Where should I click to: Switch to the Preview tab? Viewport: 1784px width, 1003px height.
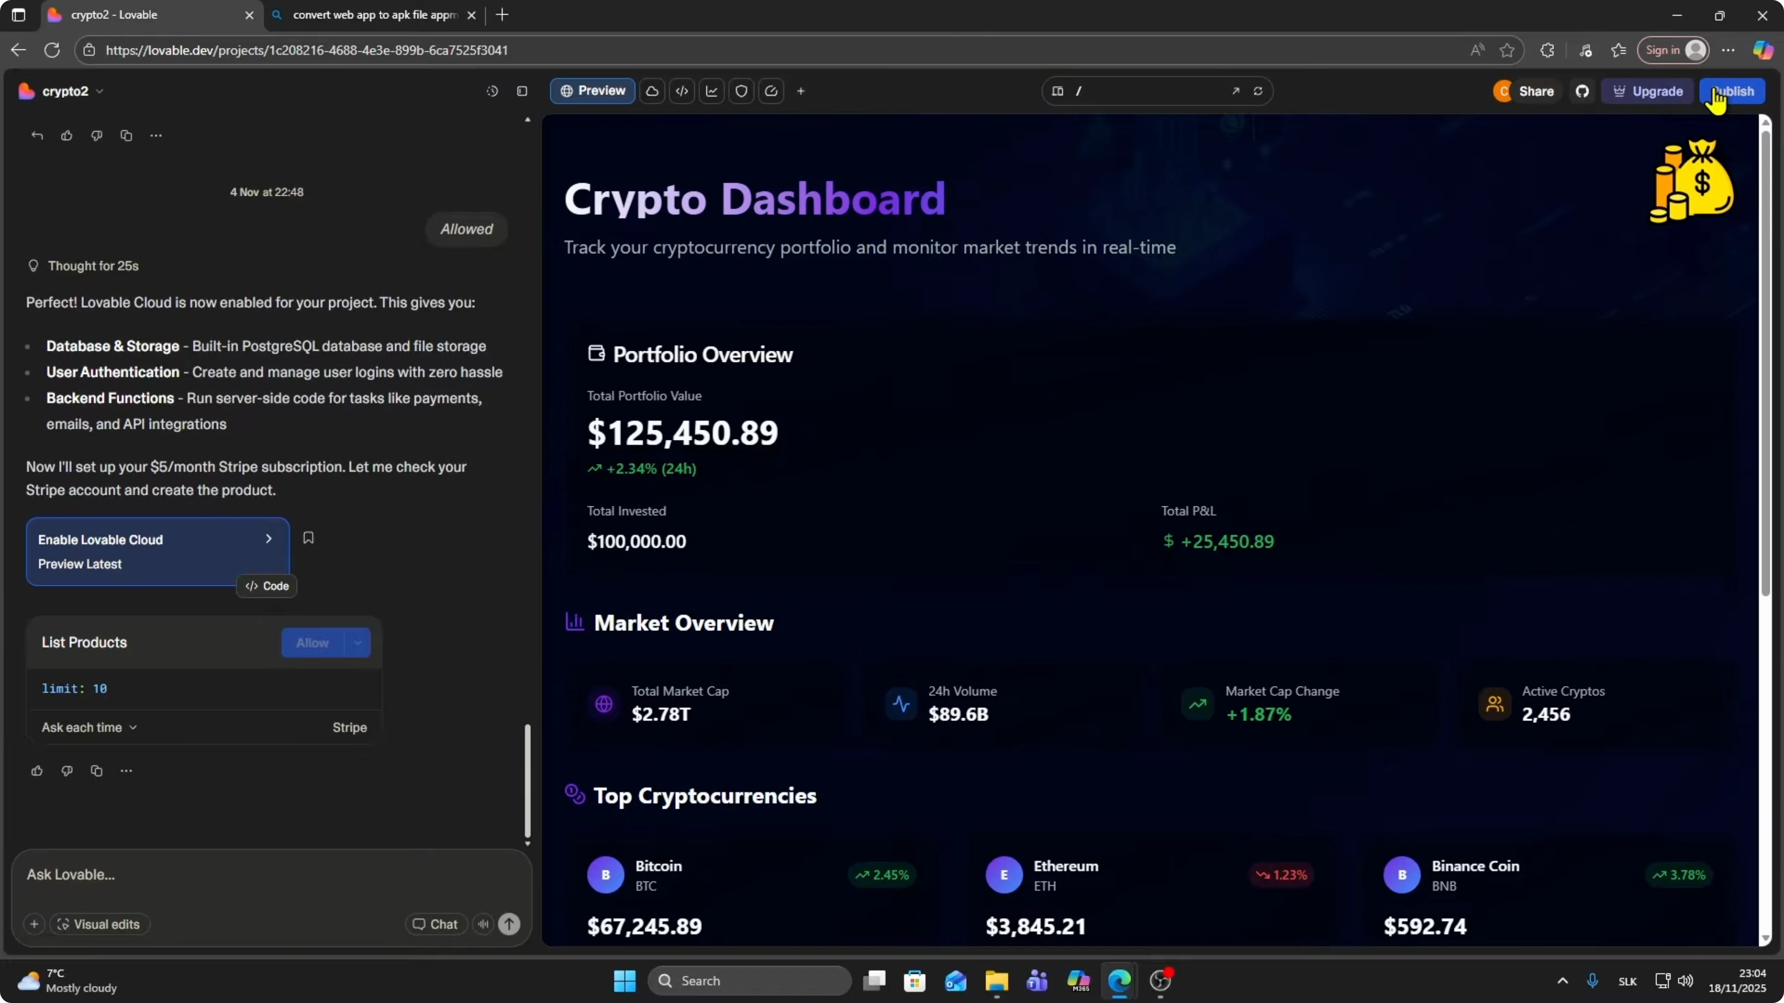[592, 91]
